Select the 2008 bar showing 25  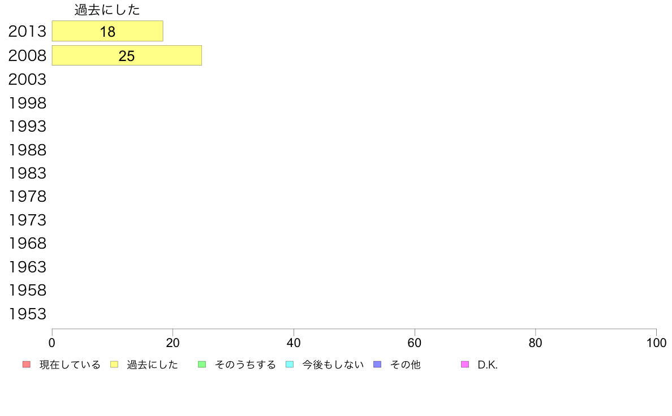click(x=127, y=56)
